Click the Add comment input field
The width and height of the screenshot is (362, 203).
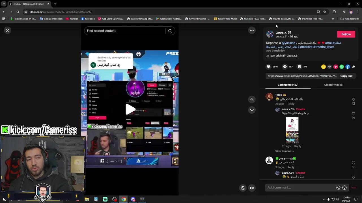click(300, 187)
